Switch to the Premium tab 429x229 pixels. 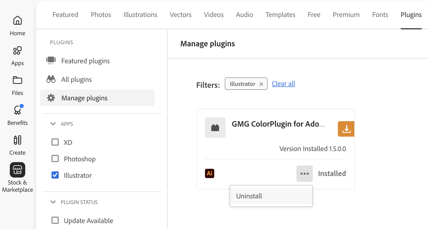(346, 15)
